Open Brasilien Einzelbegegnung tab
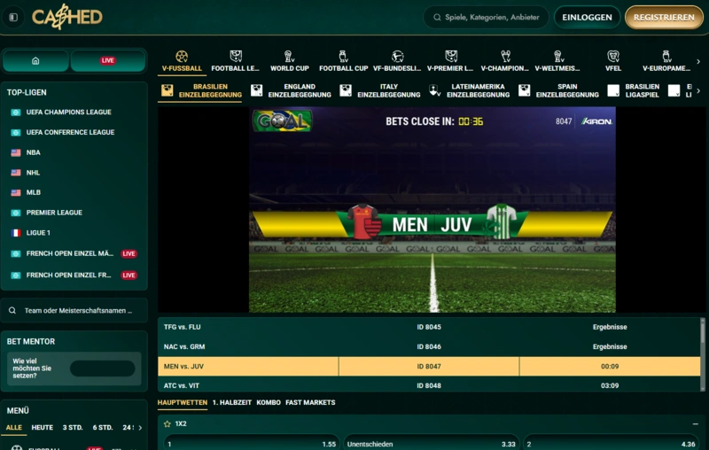 (x=201, y=91)
